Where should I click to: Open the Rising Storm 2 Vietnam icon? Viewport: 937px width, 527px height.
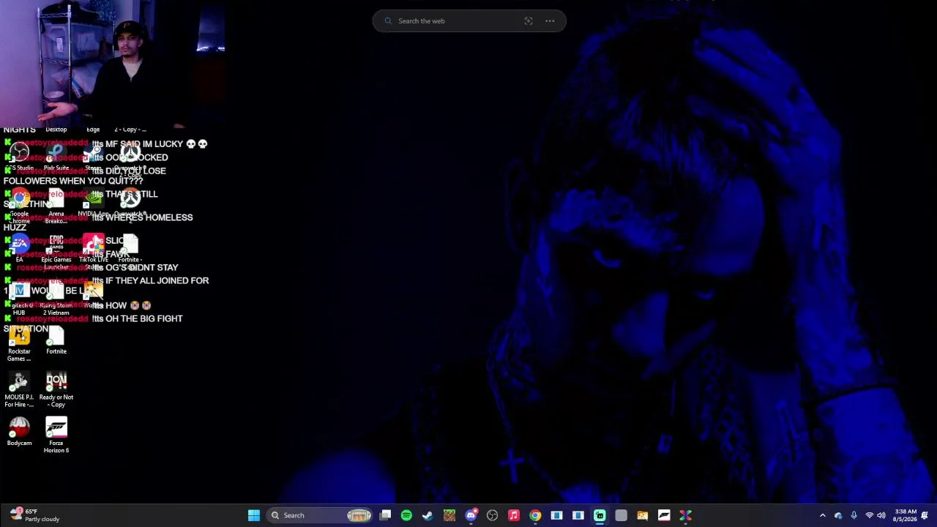[56, 299]
